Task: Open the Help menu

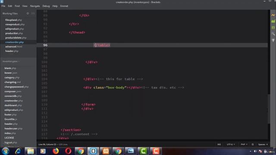Action: tap(55, 6)
